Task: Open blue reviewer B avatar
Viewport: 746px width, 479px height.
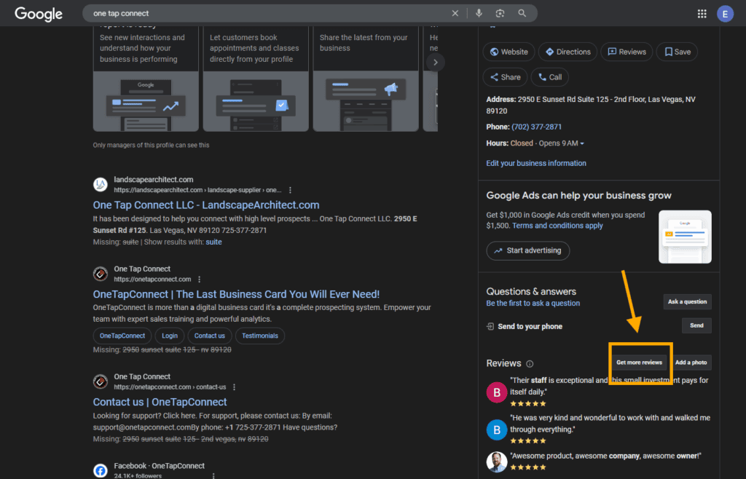Action: pos(496,429)
